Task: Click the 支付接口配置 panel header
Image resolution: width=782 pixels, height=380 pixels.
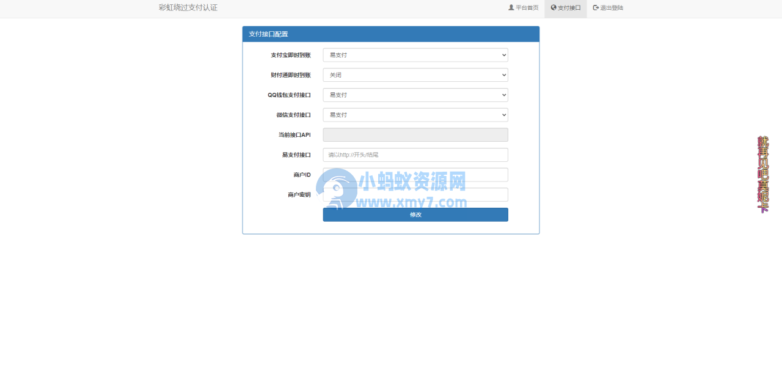Action: (x=391, y=34)
